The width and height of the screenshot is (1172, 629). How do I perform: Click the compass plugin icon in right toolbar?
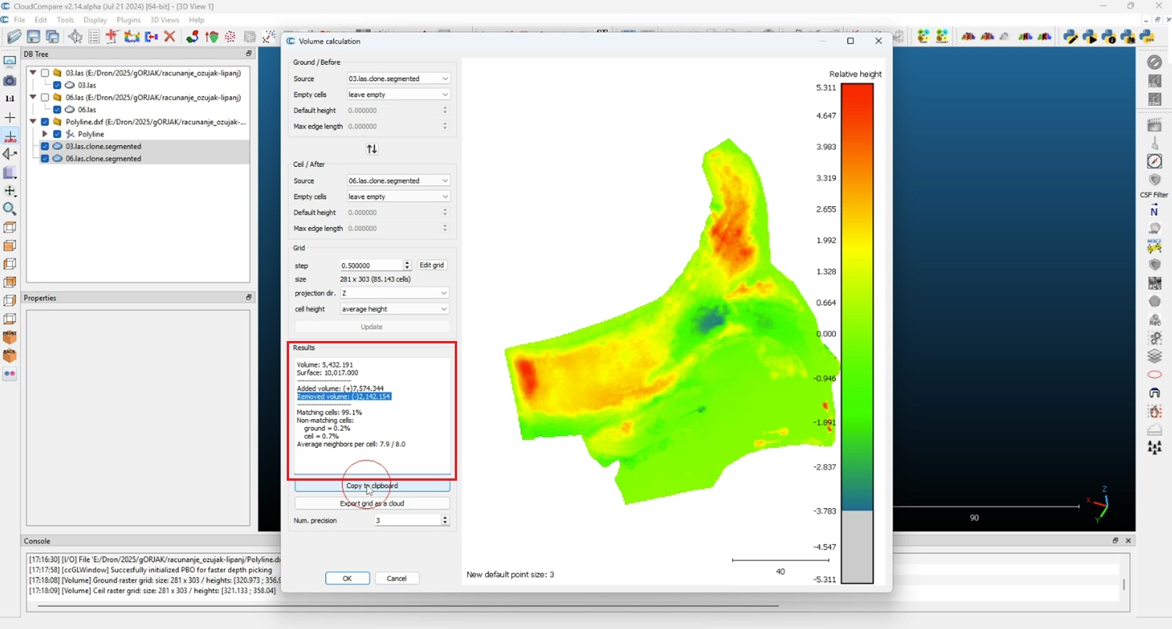(x=1154, y=161)
